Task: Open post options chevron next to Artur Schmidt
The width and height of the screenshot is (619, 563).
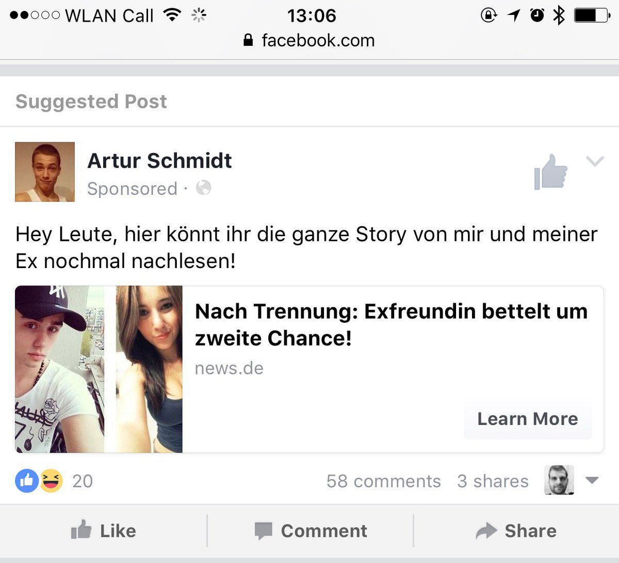Action: 595,161
